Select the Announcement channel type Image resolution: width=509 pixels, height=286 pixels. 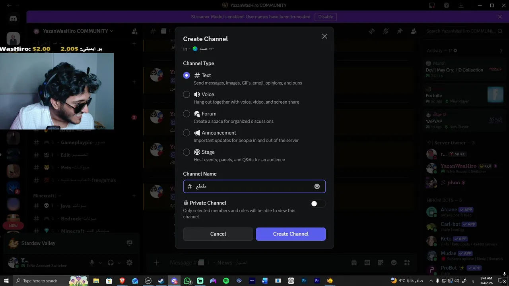pyautogui.click(x=187, y=133)
